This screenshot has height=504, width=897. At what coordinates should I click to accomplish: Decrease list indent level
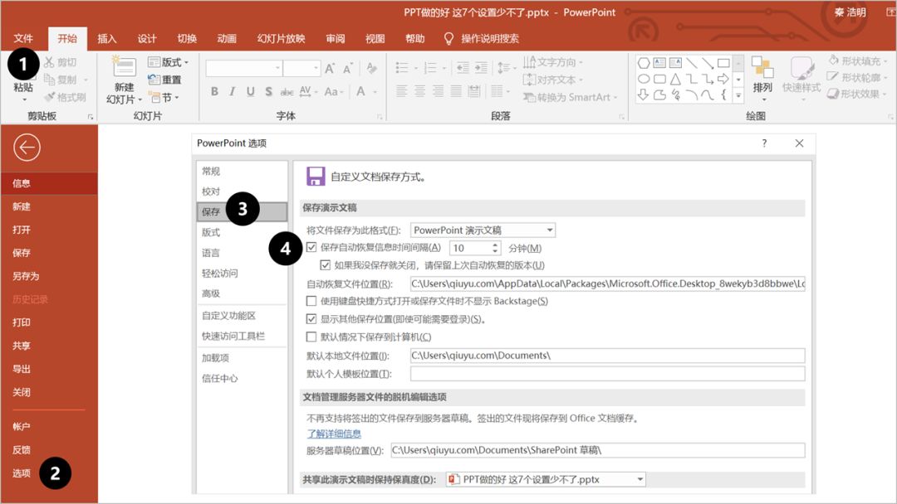[x=463, y=68]
